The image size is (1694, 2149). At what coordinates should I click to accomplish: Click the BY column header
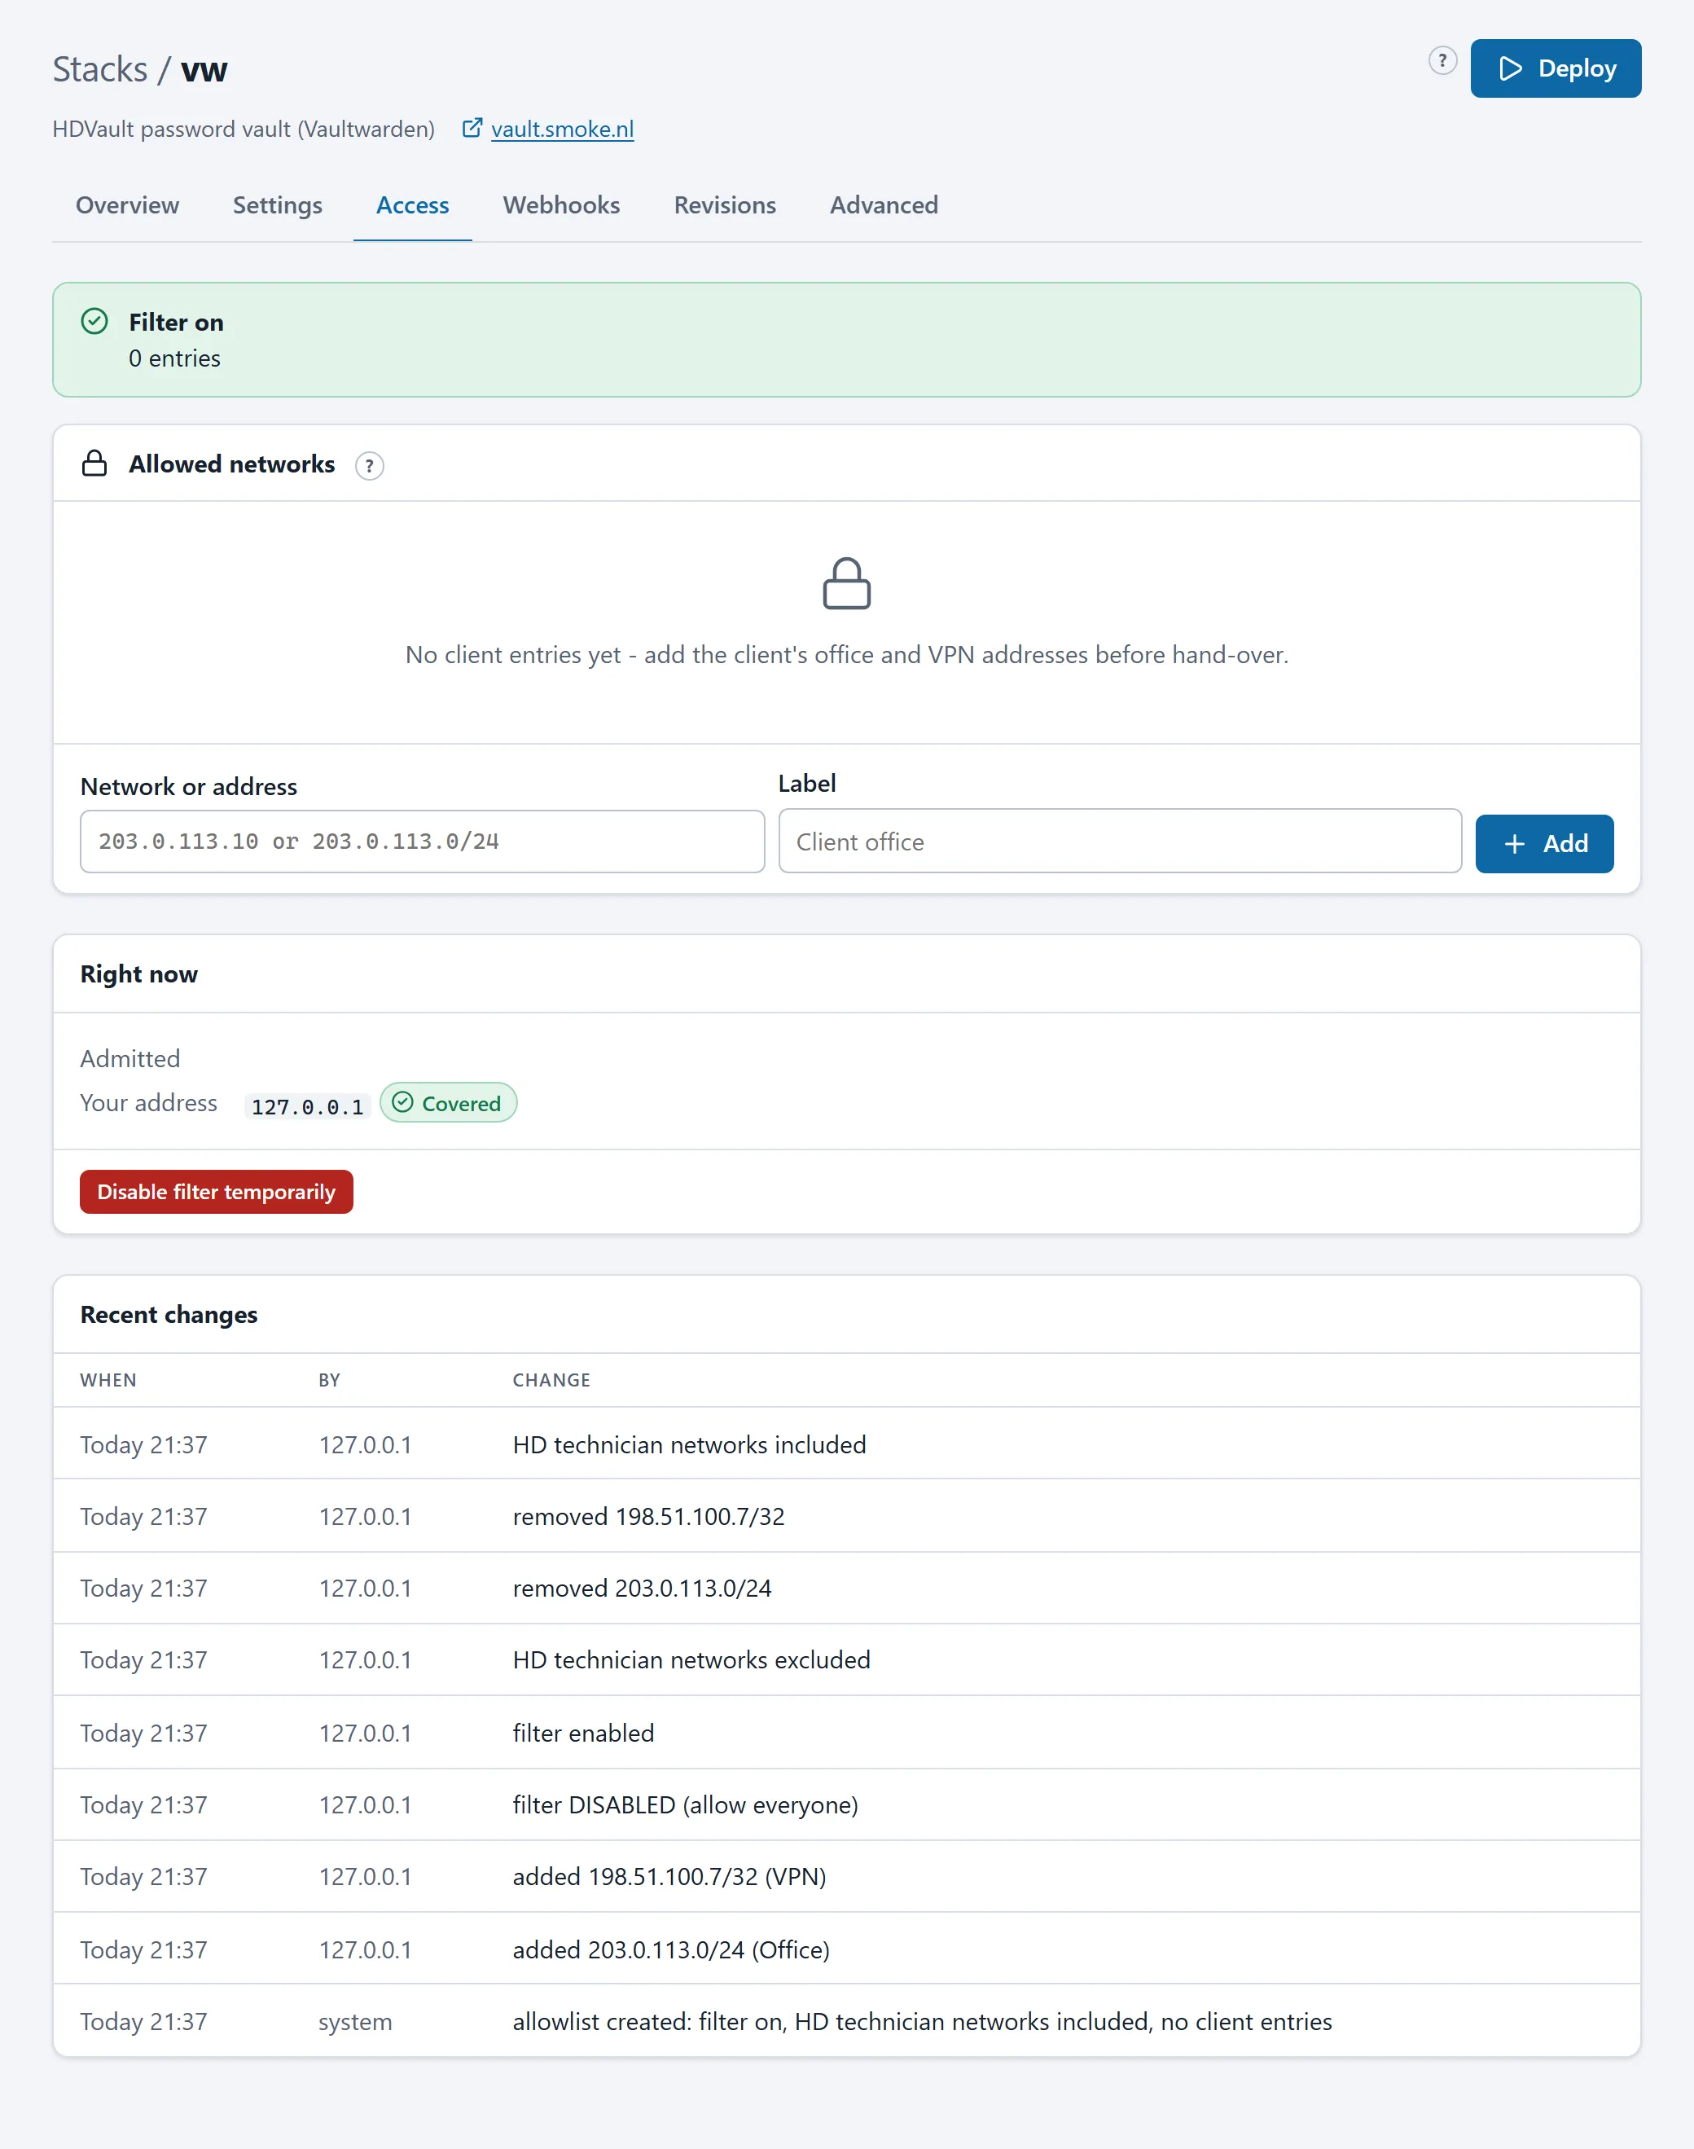click(x=329, y=1380)
